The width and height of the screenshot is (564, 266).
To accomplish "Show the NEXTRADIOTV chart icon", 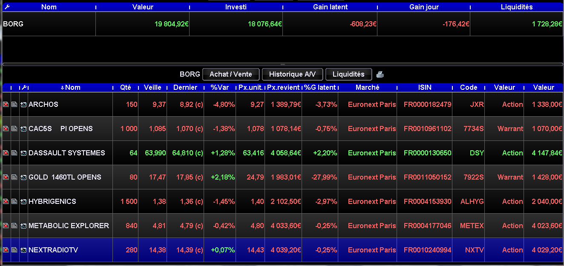I will [x=23, y=250].
